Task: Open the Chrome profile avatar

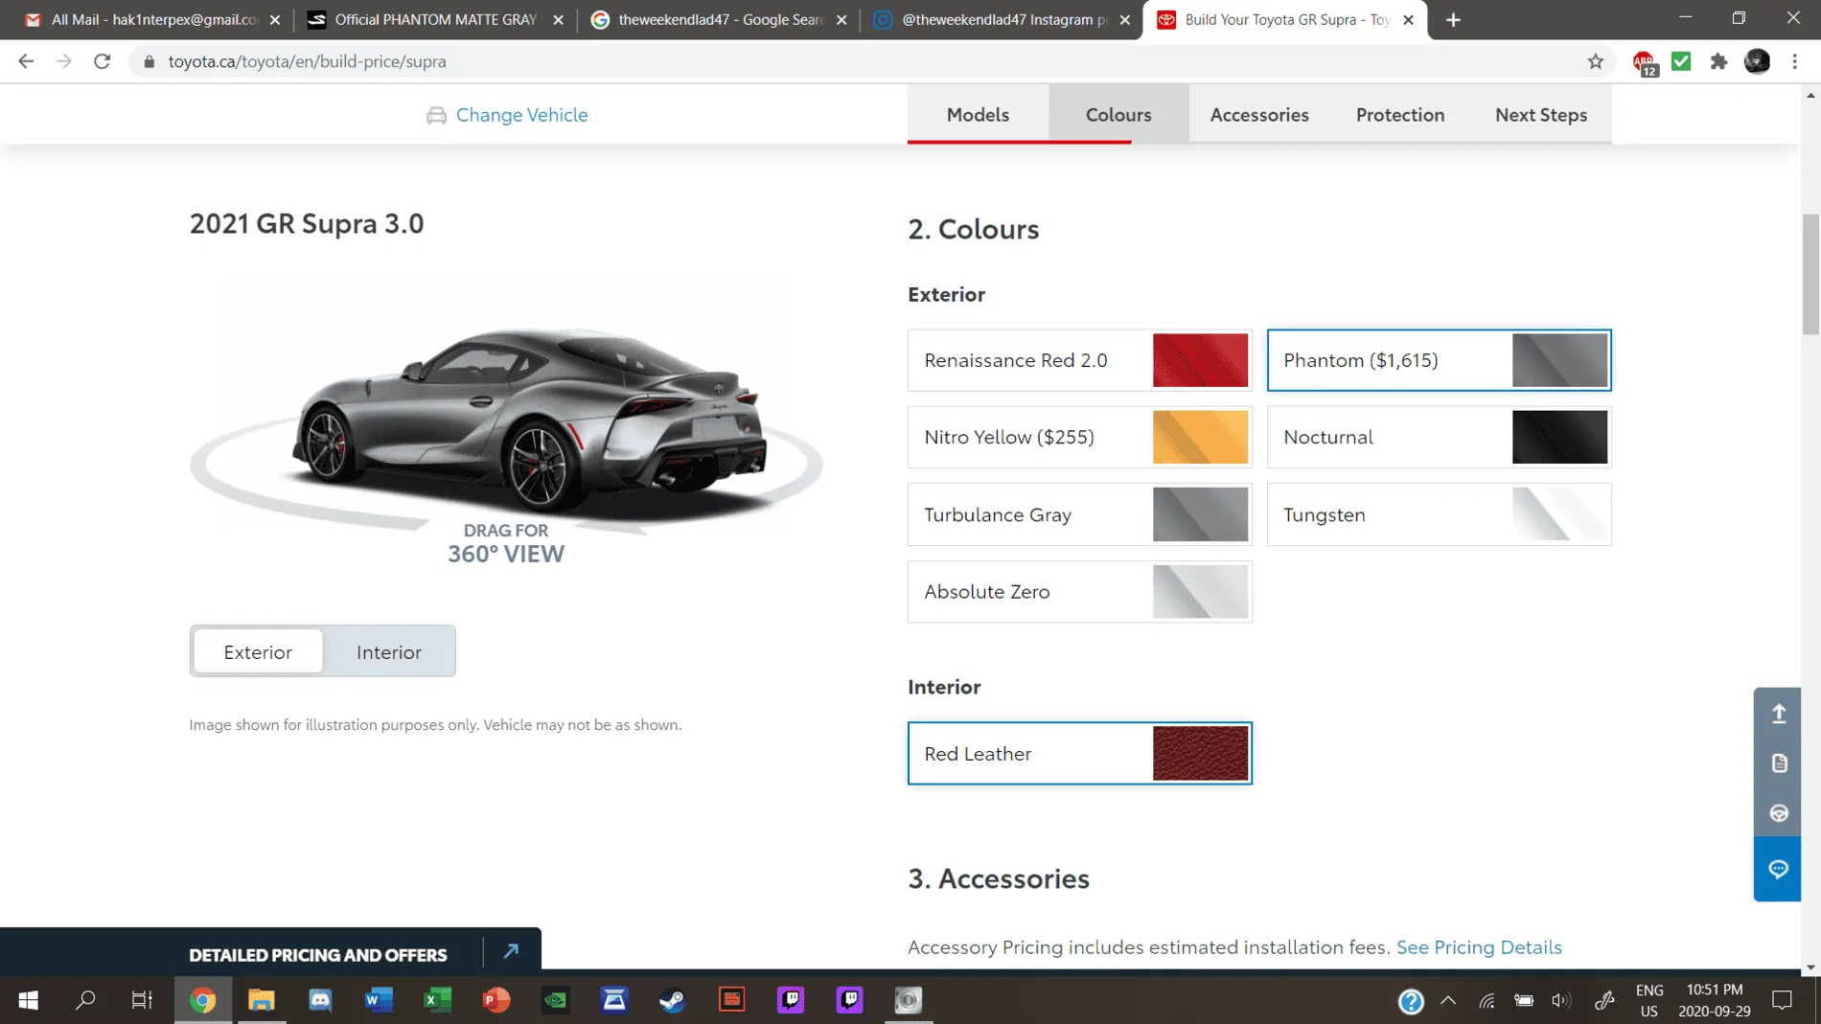Action: point(1757,61)
